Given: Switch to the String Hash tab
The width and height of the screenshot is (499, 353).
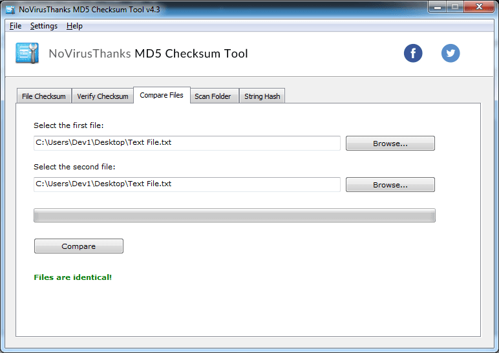Looking at the screenshot, I should [x=262, y=96].
